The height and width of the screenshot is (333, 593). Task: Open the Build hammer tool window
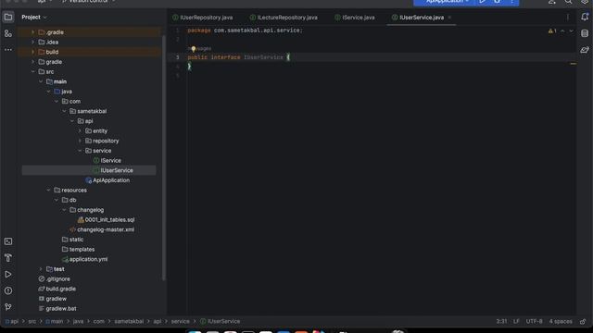click(8, 258)
